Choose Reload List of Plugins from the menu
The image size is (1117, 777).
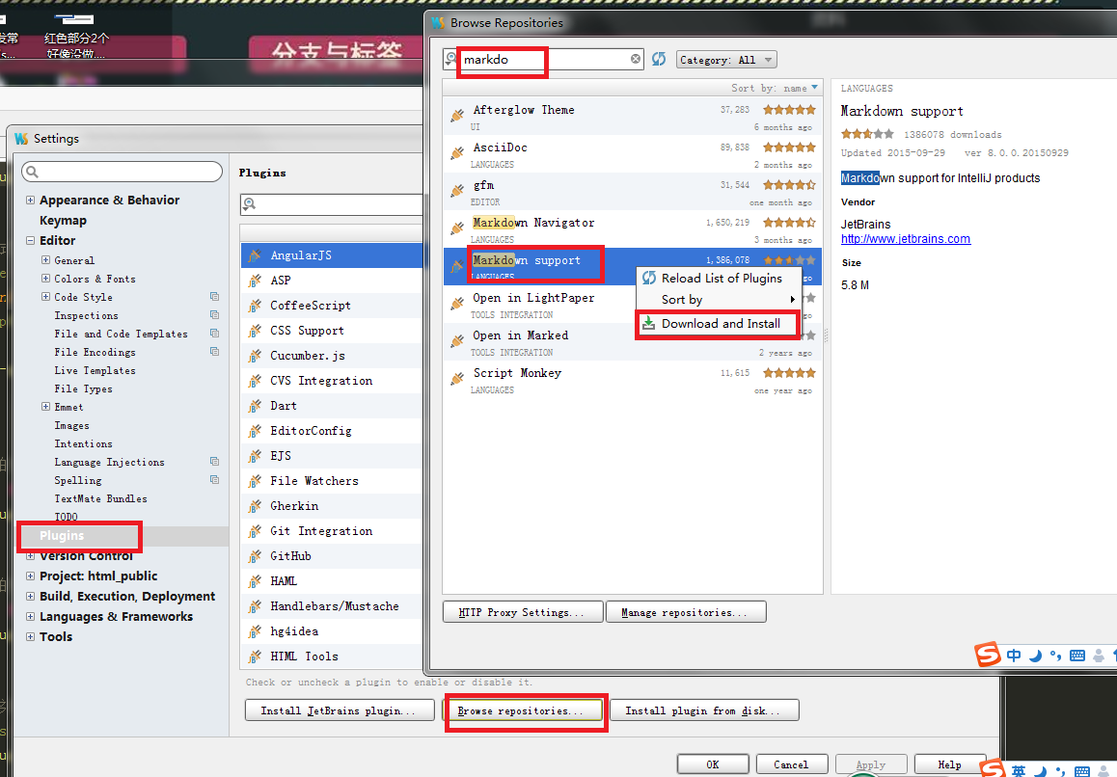pyautogui.click(x=721, y=278)
